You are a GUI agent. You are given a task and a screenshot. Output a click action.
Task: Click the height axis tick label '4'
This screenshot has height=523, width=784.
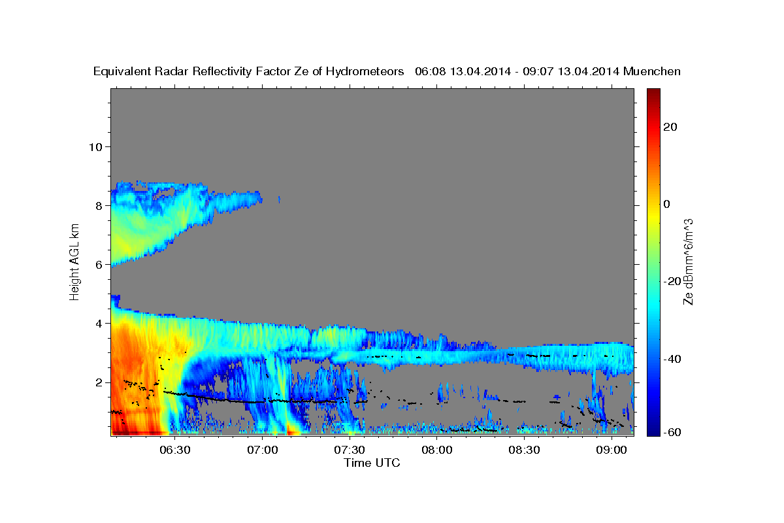[x=99, y=323]
